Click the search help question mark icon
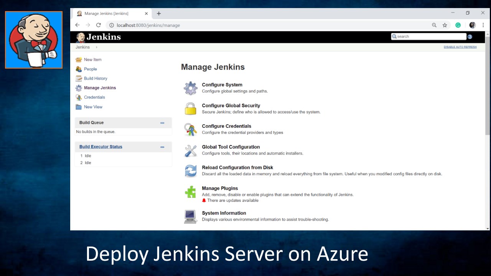Viewport: 491px width, 276px height. pyautogui.click(x=470, y=37)
